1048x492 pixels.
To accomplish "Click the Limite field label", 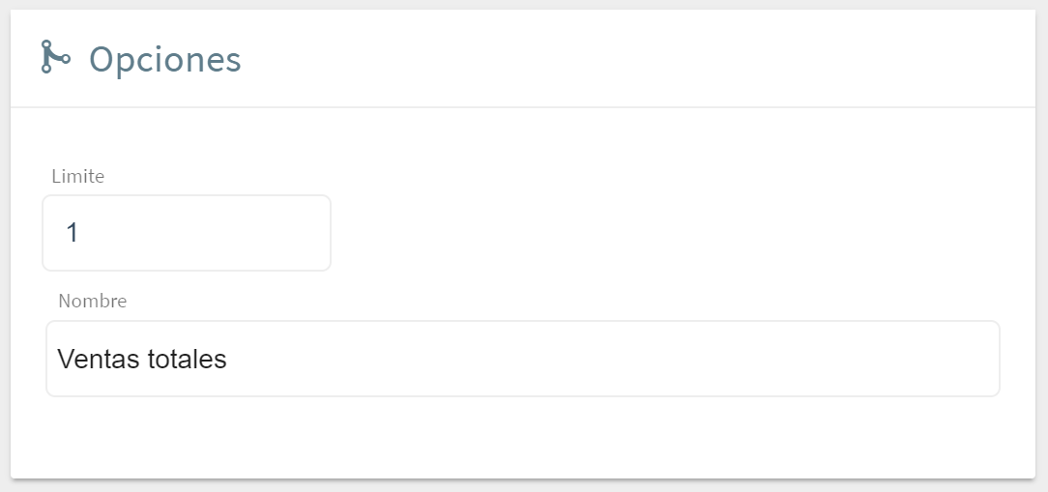I will [x=77, y=176].
